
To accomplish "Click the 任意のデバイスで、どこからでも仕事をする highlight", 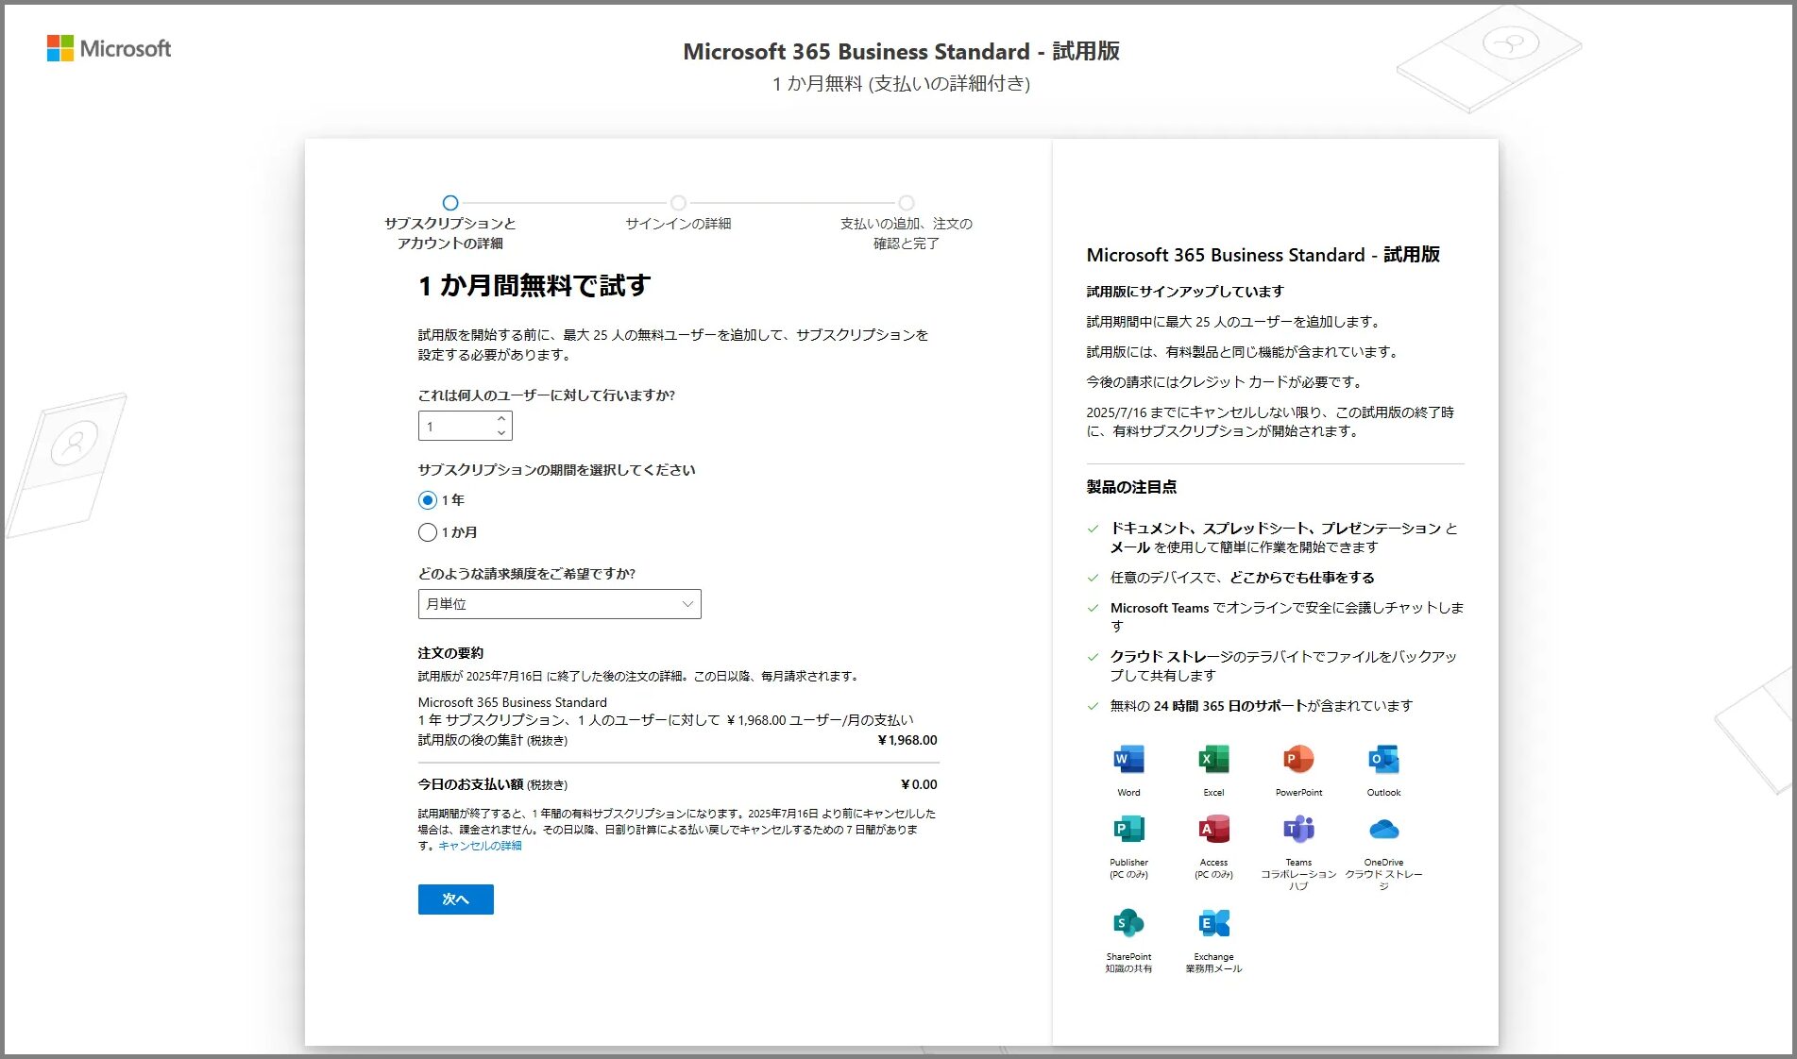I will 1243,578.
